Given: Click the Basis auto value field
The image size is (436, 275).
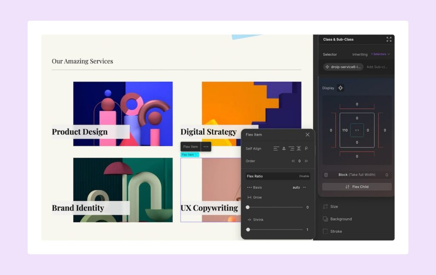Looking at the screenshot, I should click(296, 188).
